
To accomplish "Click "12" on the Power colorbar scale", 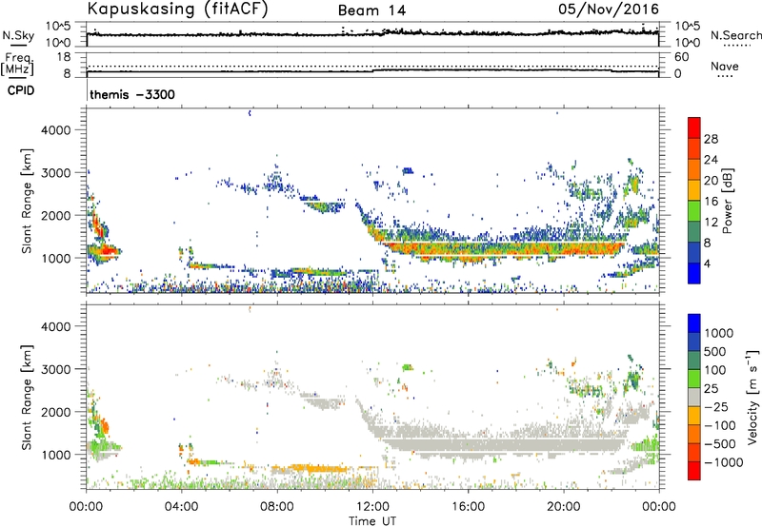I will (711, 223).
